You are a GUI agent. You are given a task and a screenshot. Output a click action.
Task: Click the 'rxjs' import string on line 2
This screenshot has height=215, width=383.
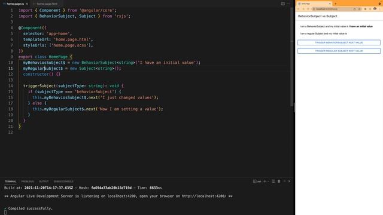pos(121,16)
